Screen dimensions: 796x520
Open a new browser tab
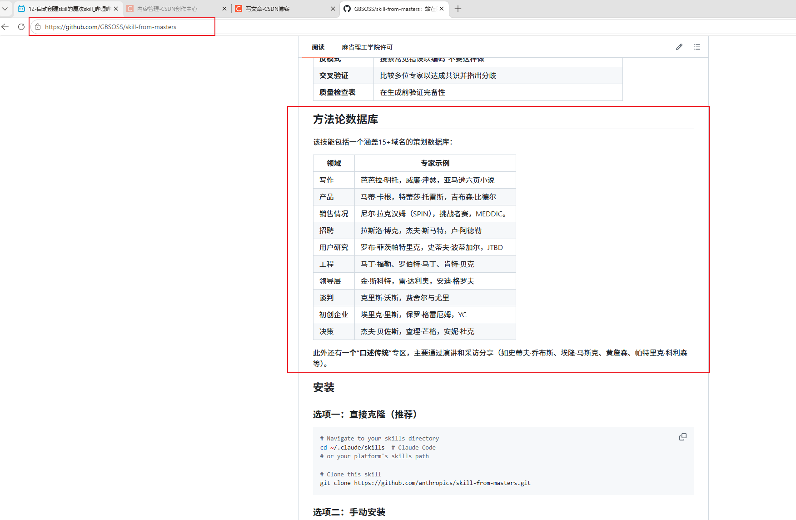[x=458, y=9]
